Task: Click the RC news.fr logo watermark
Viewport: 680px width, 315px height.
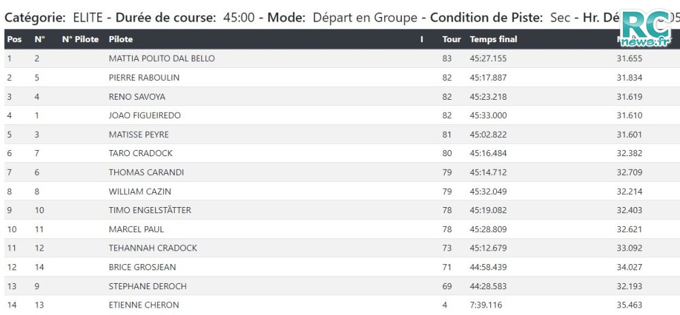Action: [x=646, y=29]
